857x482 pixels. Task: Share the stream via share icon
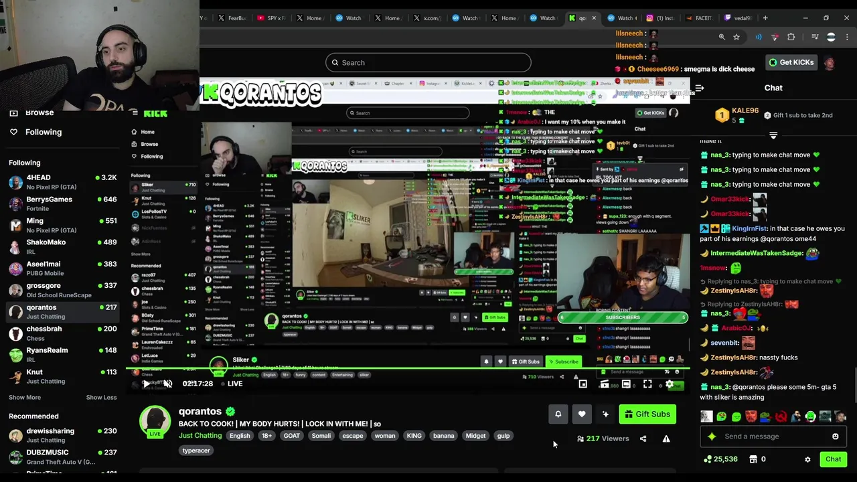(643, 438)
